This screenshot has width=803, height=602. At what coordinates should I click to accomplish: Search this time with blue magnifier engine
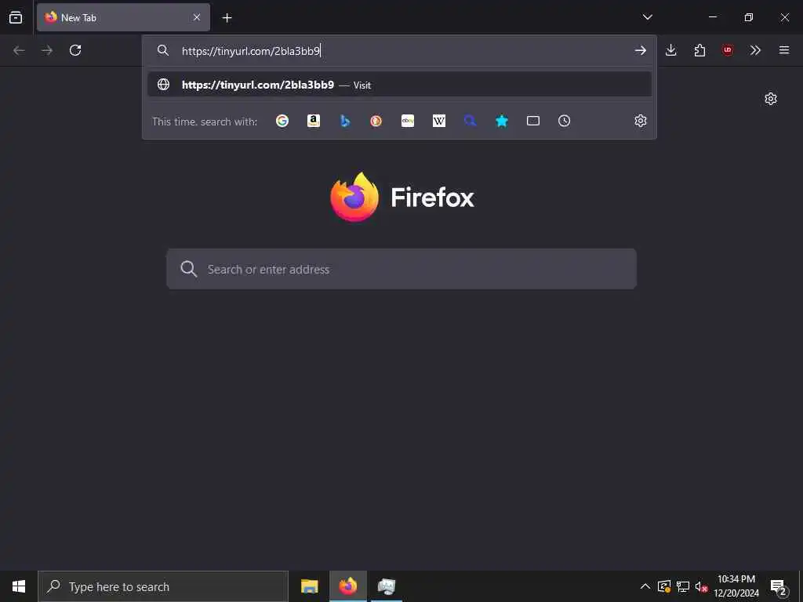coord(471,121)
